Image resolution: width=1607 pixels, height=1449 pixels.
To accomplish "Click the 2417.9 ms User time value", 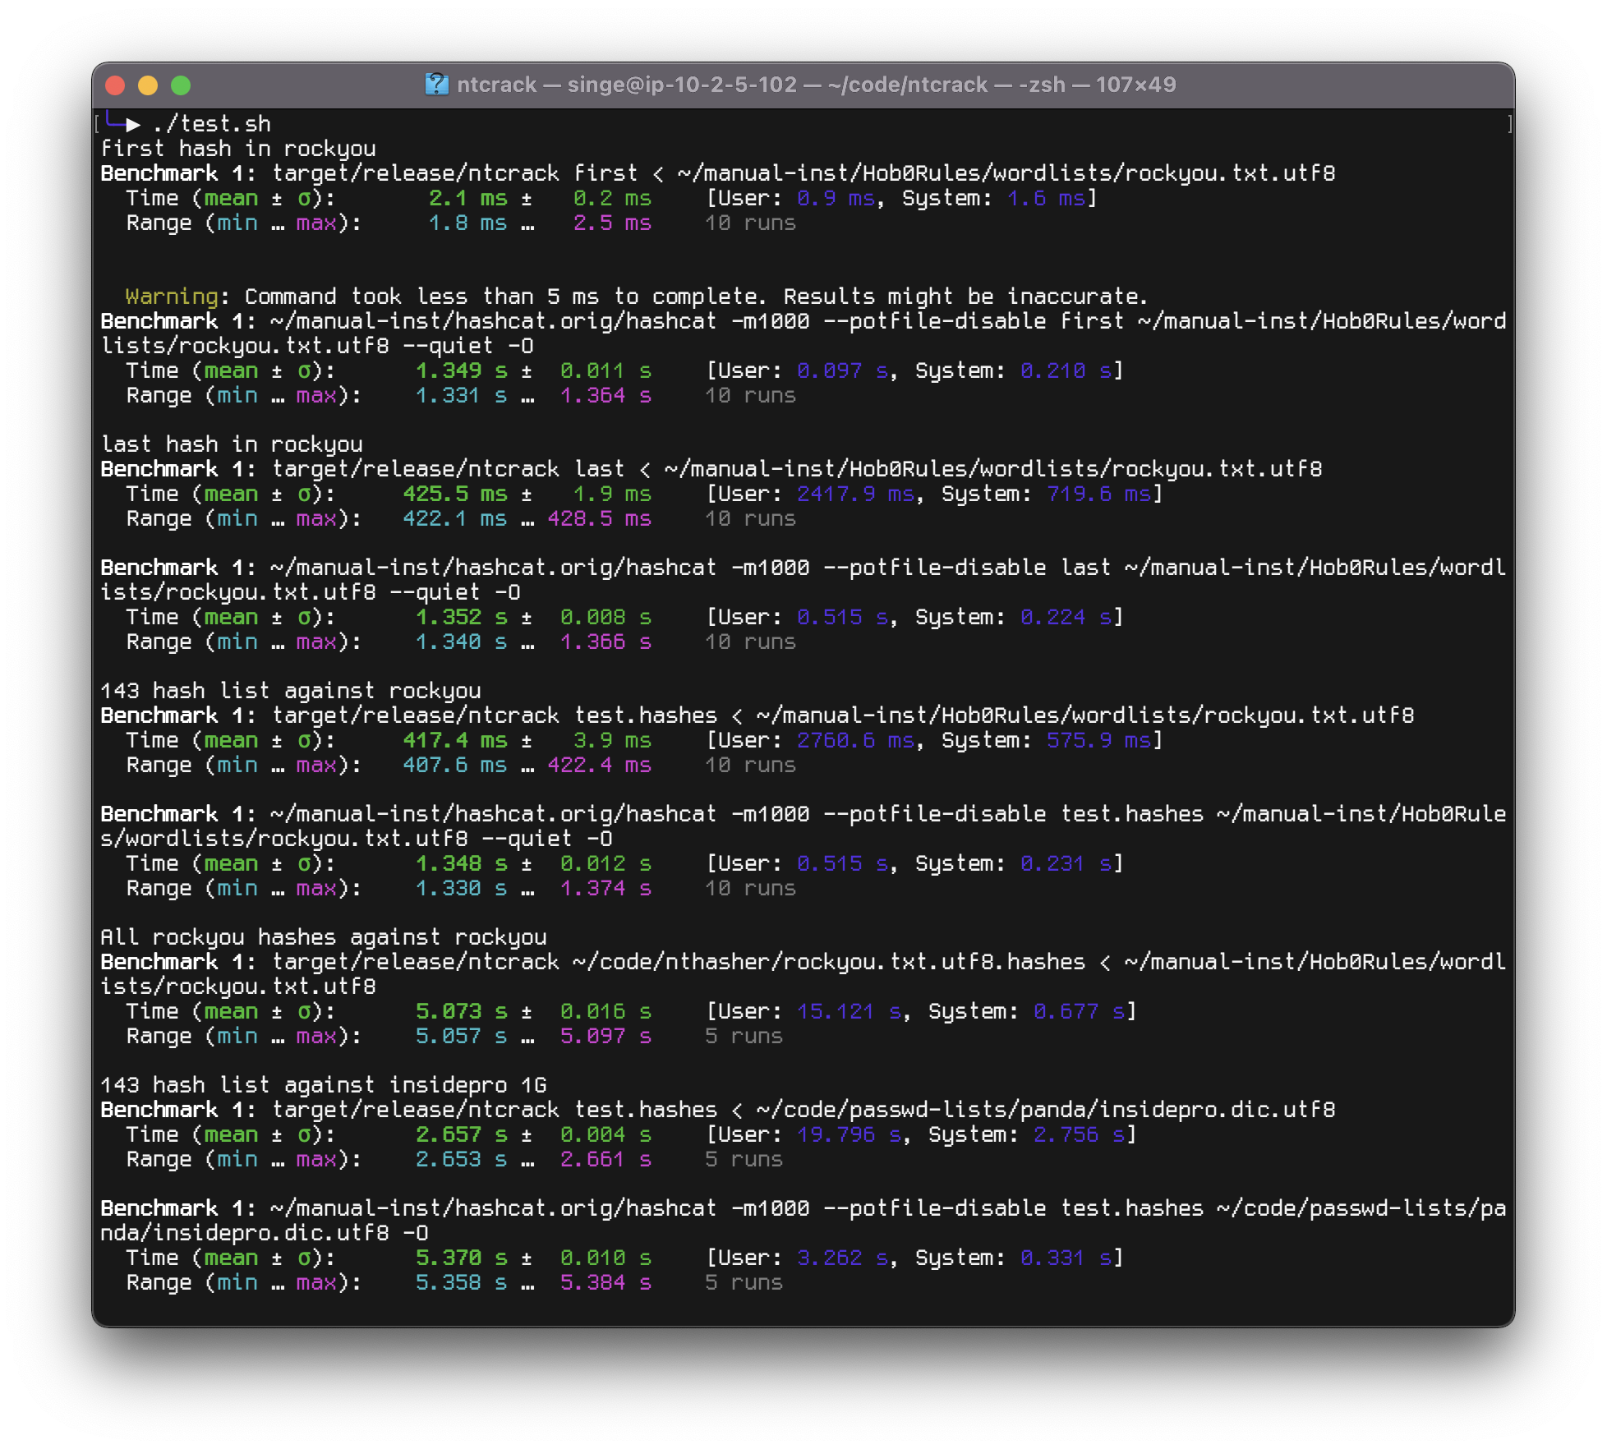I will pyautogui.click(x=854, y=494).
